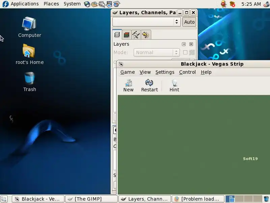The width and height of the screenshot is (270, 203).
Task: Select the root's Home folder icon
Action: click(x=29, y=54)
